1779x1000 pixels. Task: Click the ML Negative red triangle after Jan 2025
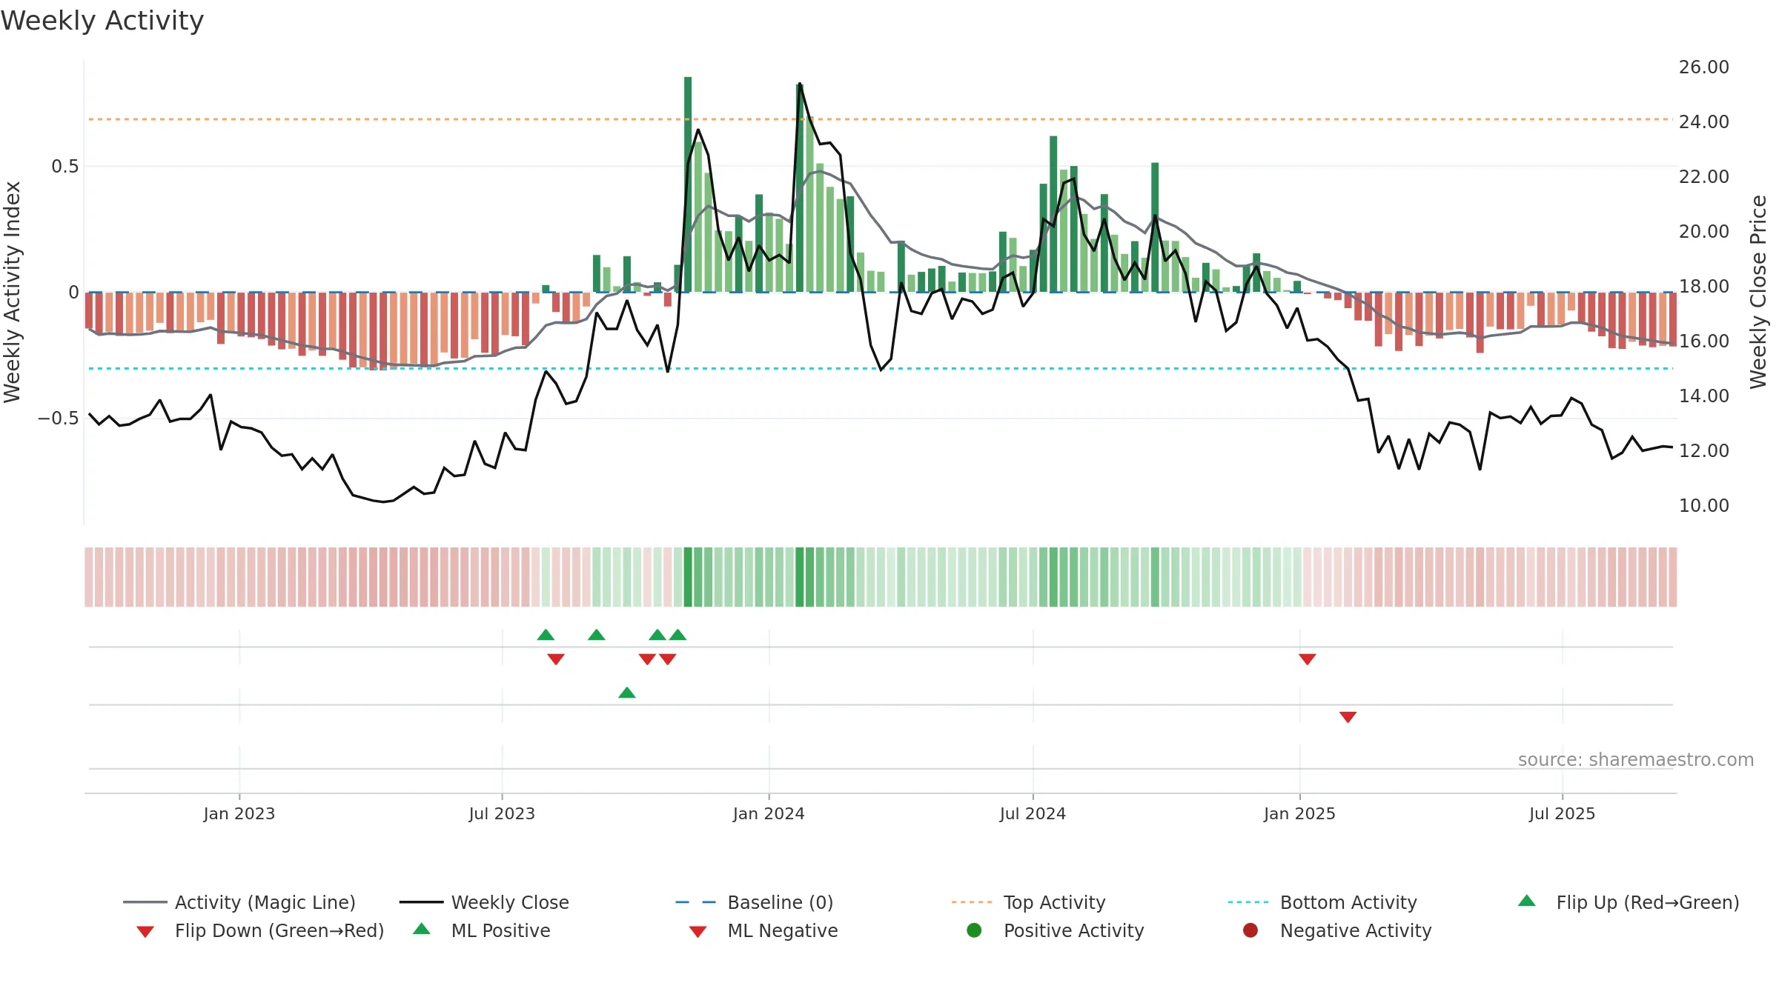click(x=1348, y=717)
